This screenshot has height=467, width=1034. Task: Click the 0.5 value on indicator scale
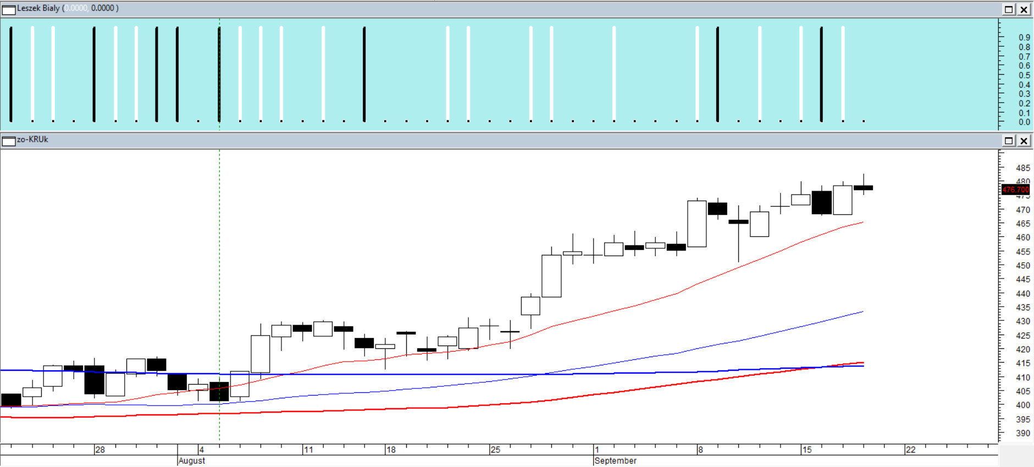(1024, 75)
